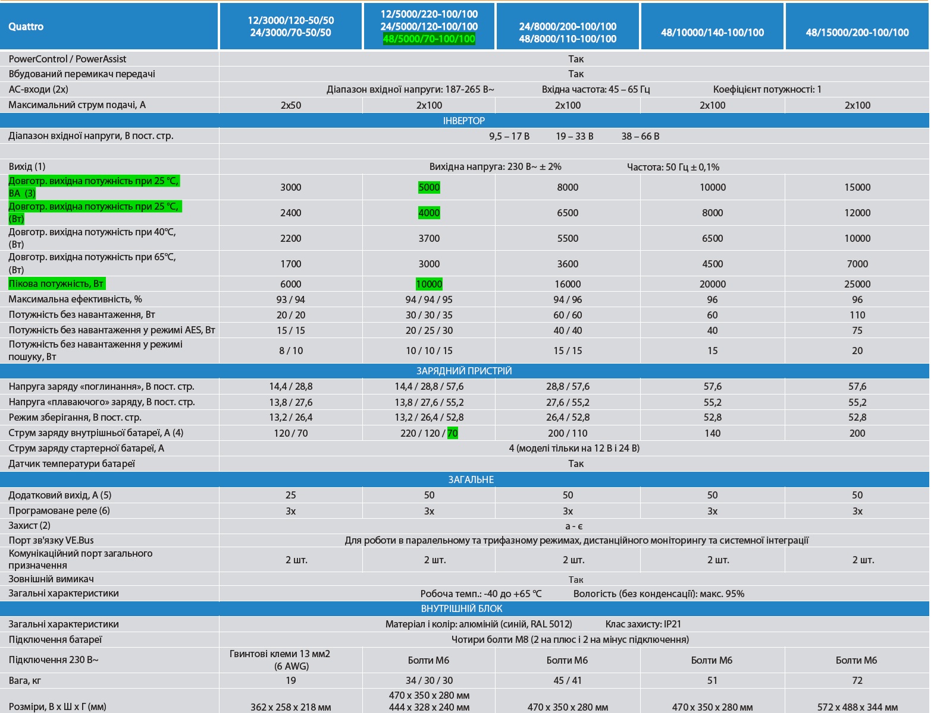This screenshot has width=931, height=713.
Task: Click the highlighted 5000 VA value
Action: (429, 187)
